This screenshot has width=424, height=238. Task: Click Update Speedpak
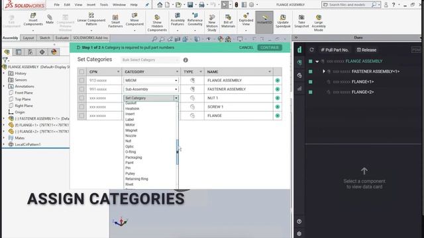click(283, 21)
